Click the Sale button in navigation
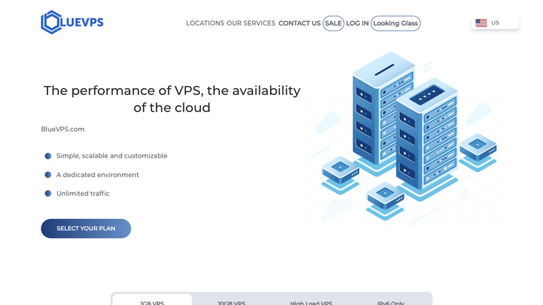Screen dimensions: 543x305 click(x=333, y=23)
